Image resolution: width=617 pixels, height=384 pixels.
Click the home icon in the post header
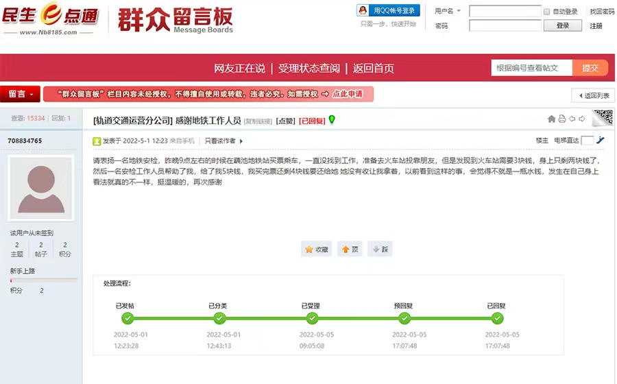[552, 119]
